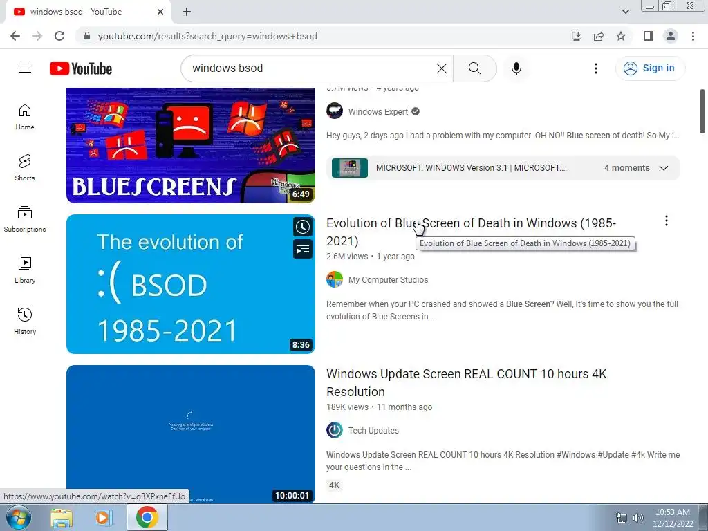Click the Windows Update video description text
Screen dimensions: 708x531
pos(503,461)
